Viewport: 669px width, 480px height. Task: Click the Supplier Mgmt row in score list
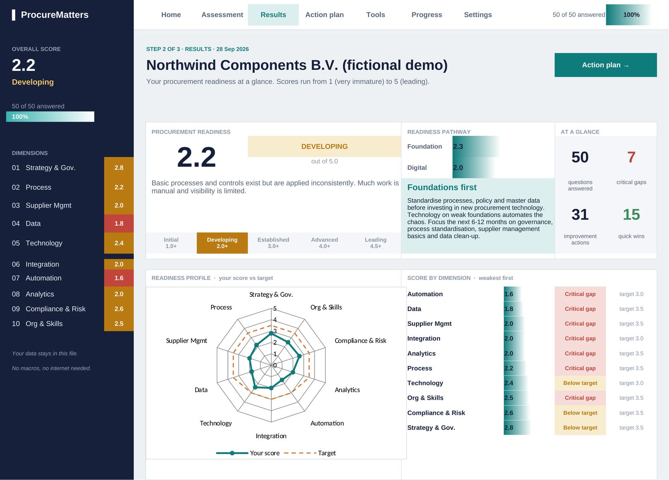(529, 324)
